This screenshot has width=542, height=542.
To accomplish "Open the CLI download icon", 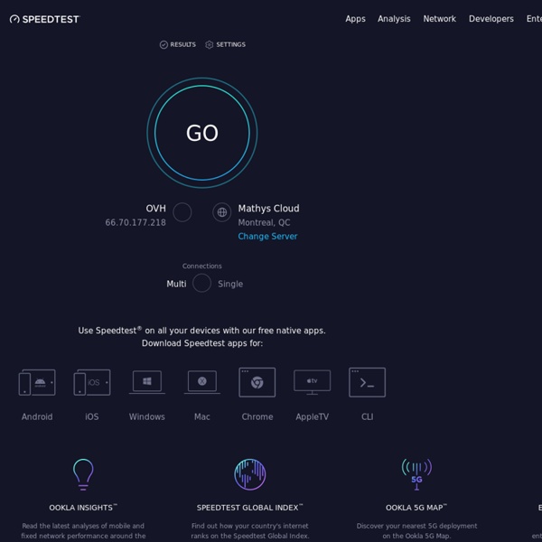I will coord(367,382).
